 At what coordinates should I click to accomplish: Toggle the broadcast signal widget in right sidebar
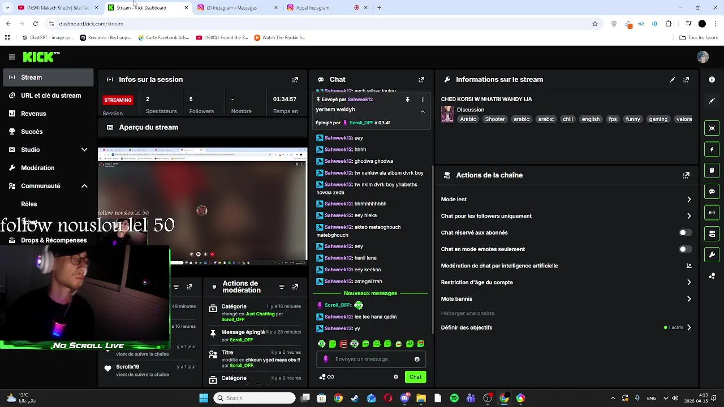(x=712, y=213)
